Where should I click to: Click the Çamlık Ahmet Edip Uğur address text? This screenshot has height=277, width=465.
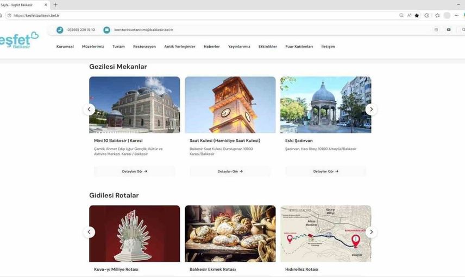128,152
